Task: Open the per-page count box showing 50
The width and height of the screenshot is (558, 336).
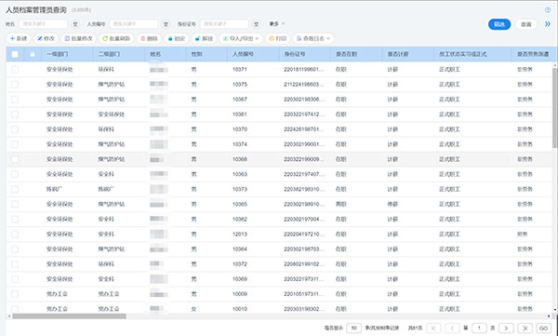Action: [x=353, y=328]
